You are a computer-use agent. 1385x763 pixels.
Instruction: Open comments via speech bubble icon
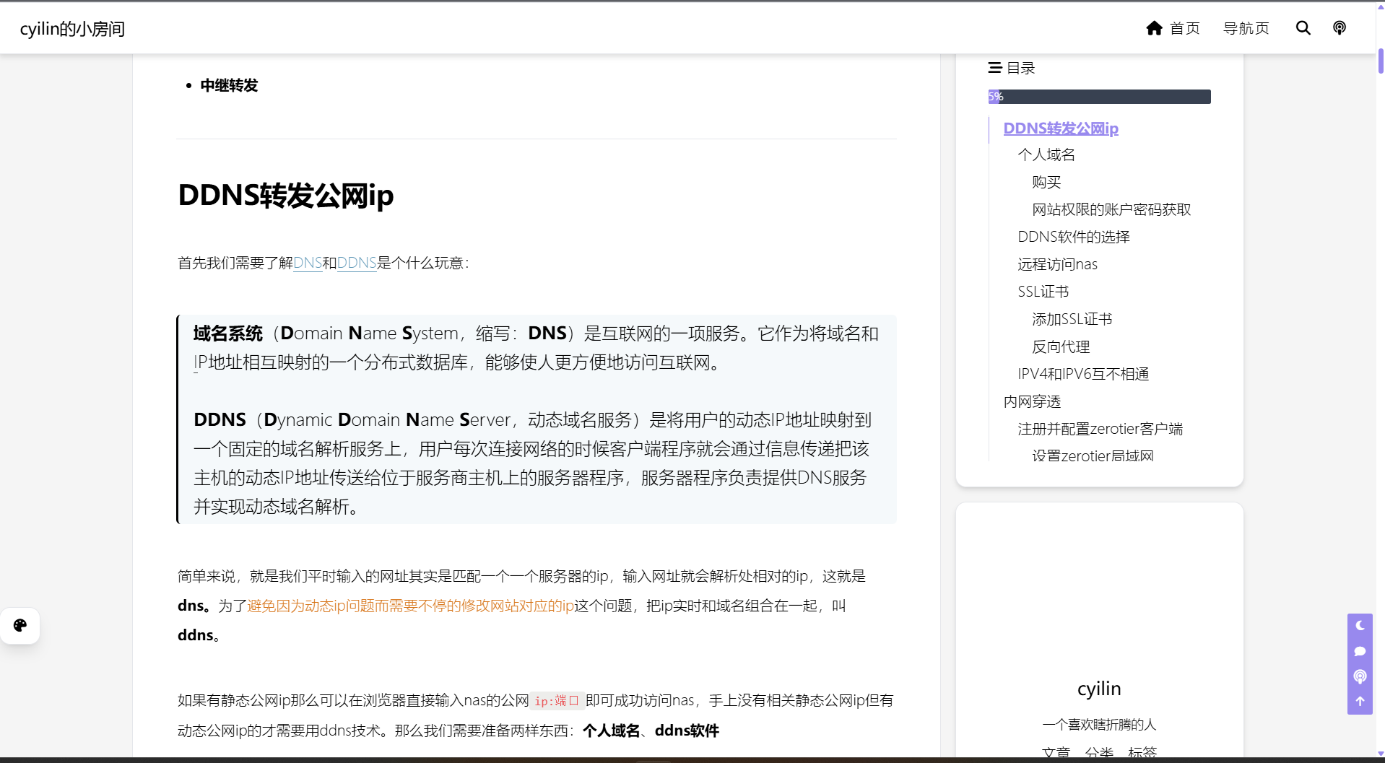pyautogui.click(x=1360, y=651)
